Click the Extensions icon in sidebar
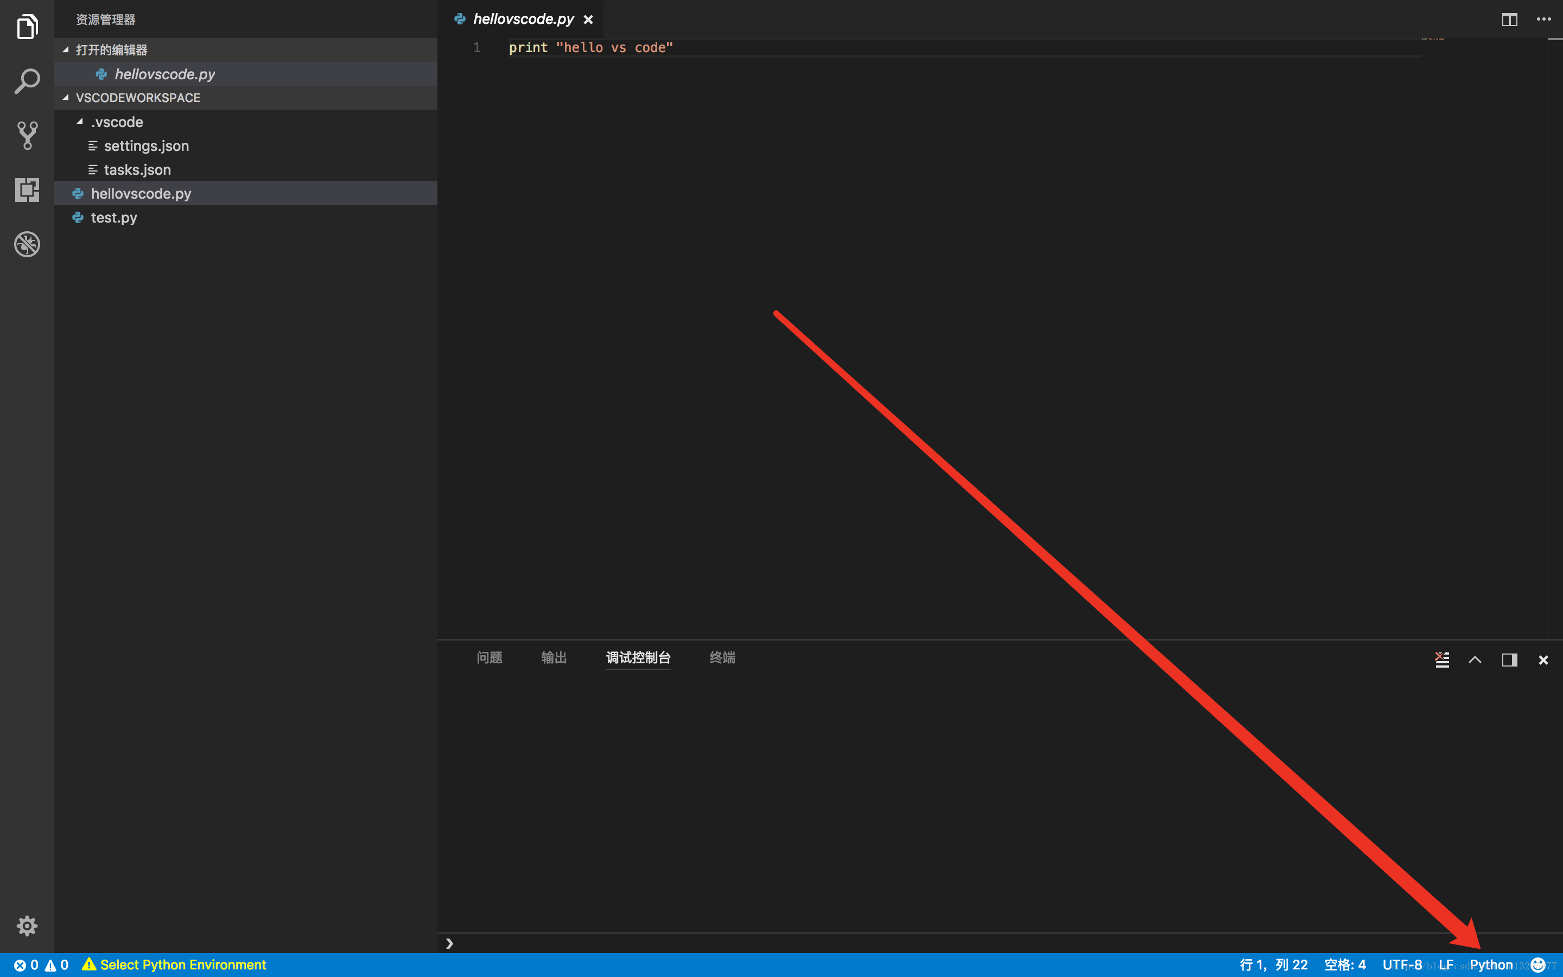 point(27,190)
